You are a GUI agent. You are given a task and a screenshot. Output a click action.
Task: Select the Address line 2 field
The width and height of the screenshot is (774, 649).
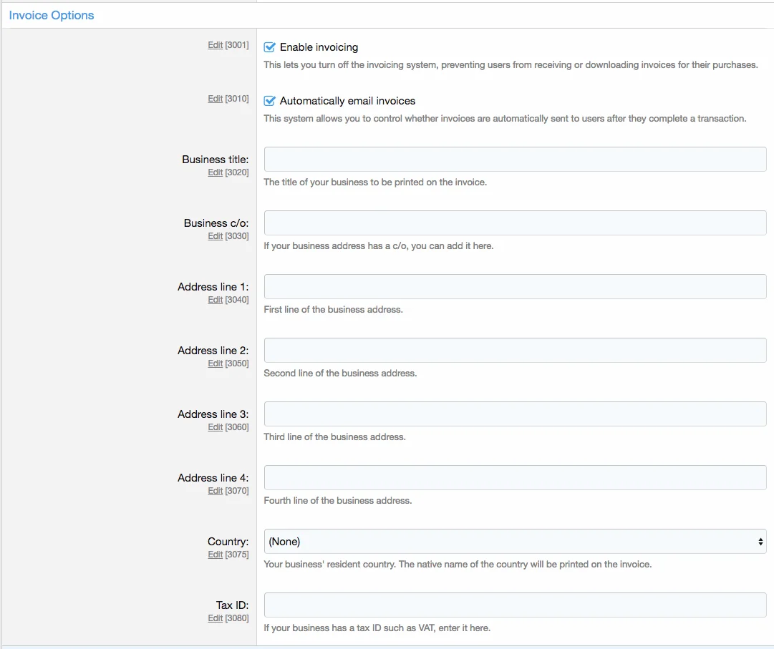click(515, 351)
